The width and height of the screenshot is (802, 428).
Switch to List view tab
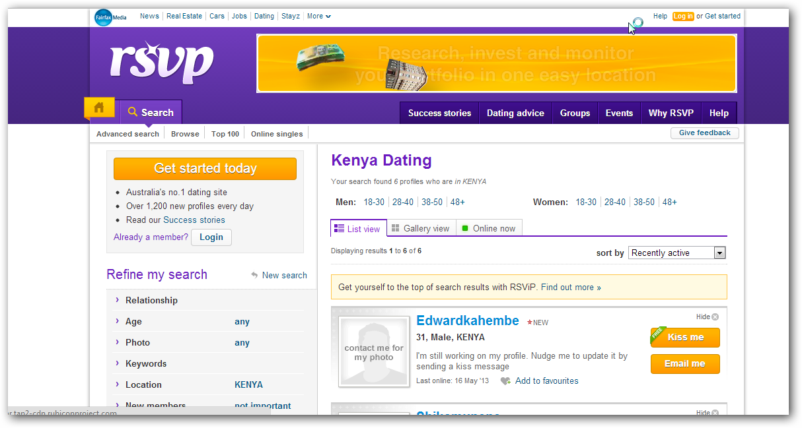click(x=358, y=228)
